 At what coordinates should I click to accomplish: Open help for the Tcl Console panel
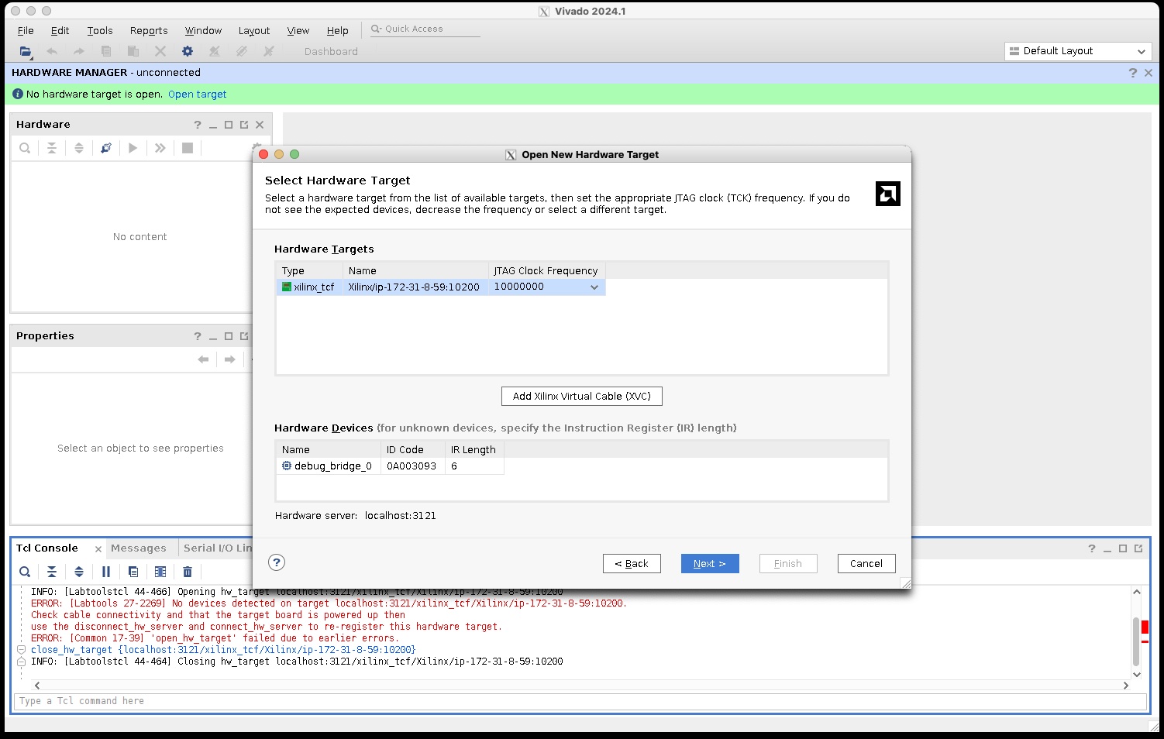(x=1092, y=548)
